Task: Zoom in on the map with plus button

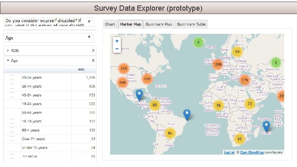Action: pos(117,41)
